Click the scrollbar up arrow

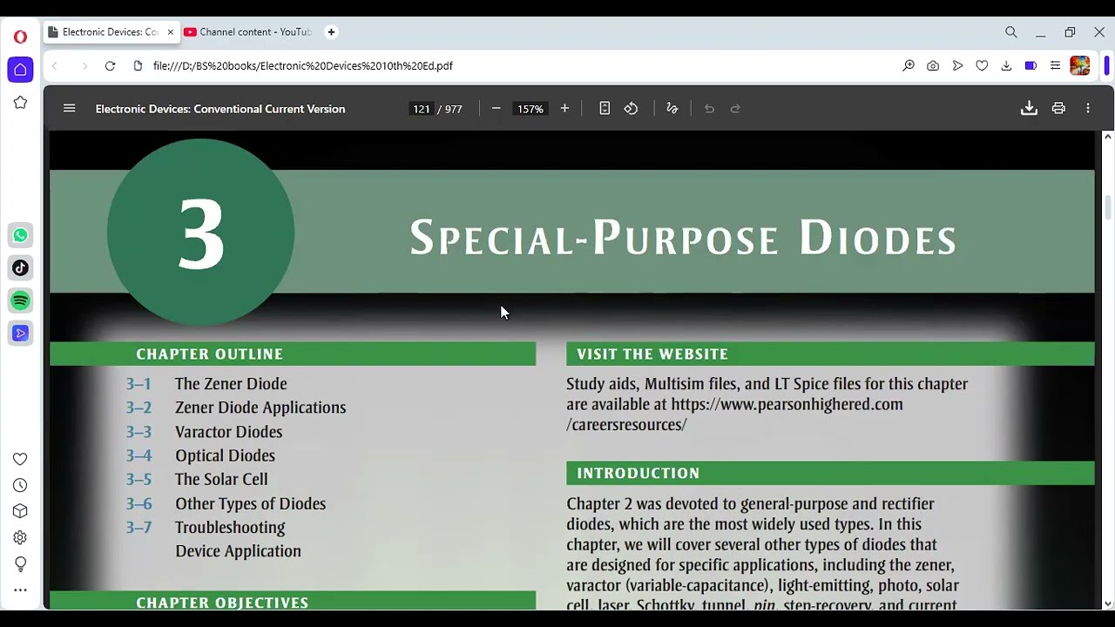[1108, 137]
